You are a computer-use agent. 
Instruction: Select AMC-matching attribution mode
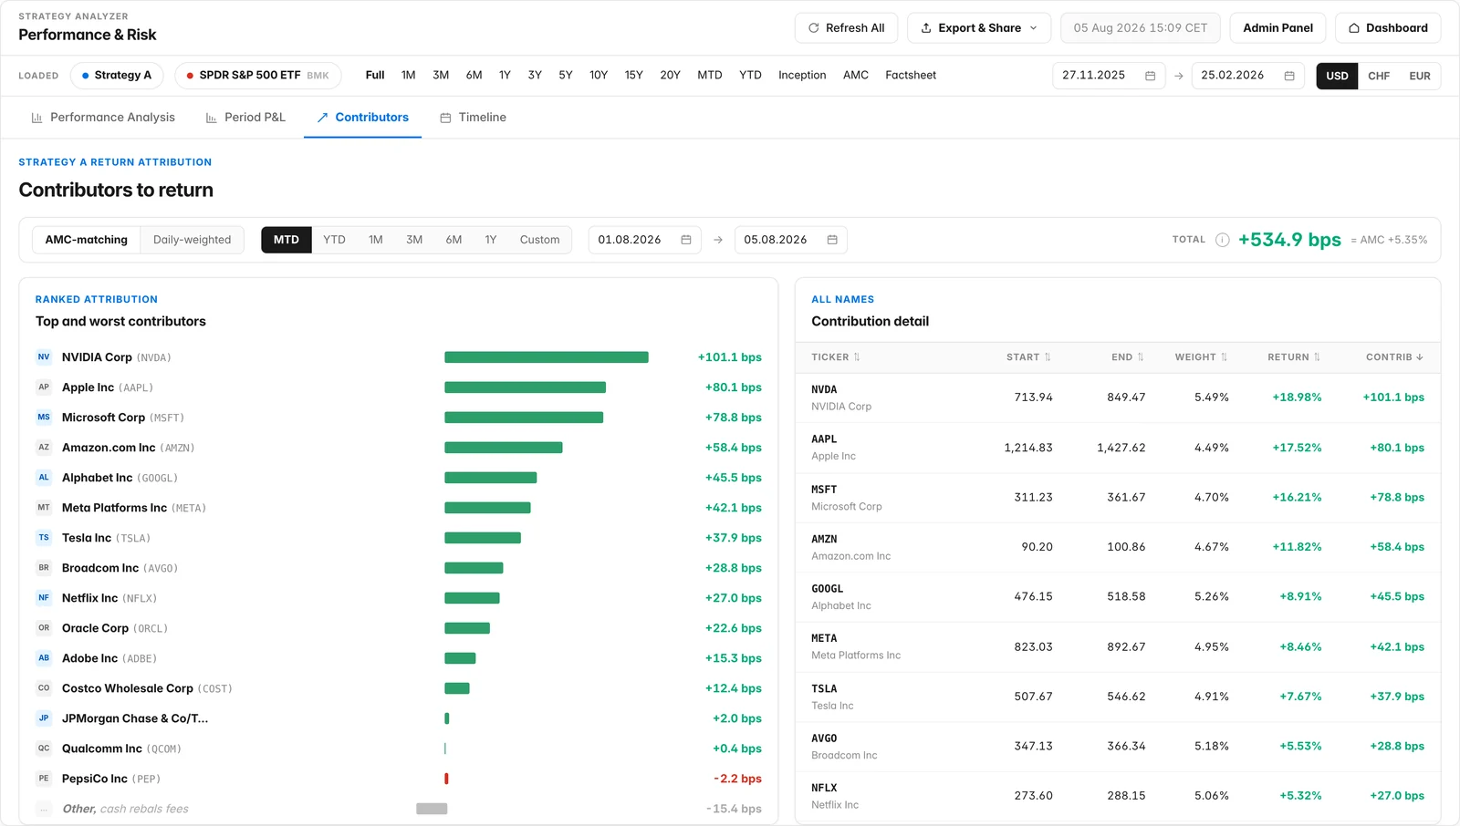(87, 240)
